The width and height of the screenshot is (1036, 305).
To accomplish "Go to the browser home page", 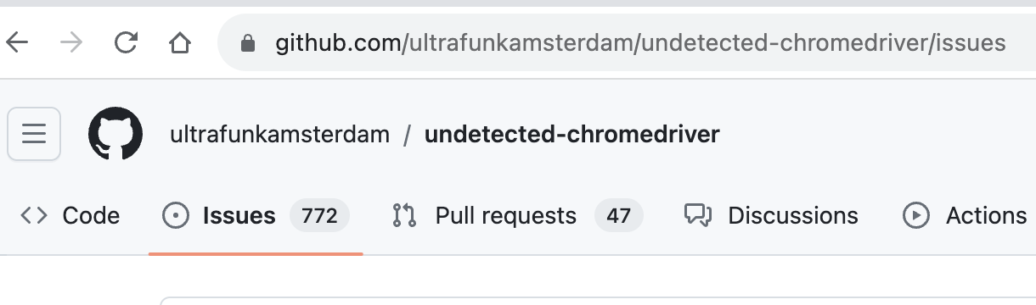I will (x=180, y=42).
